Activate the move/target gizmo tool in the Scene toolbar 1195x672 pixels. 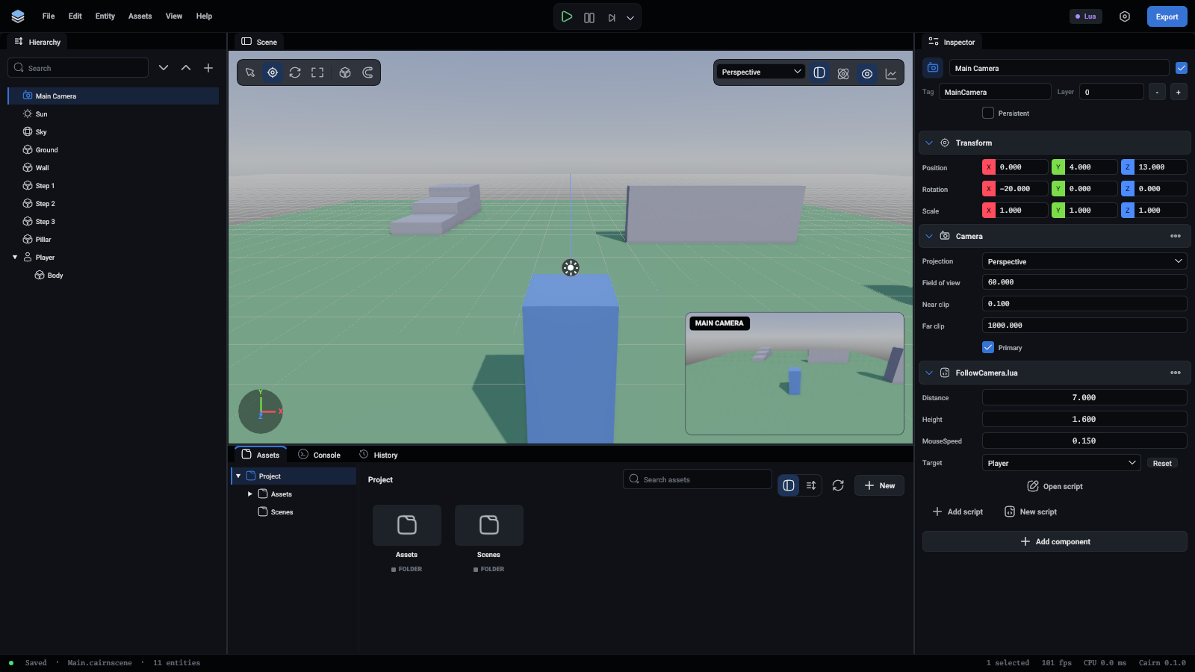click(x=273, y=72)
